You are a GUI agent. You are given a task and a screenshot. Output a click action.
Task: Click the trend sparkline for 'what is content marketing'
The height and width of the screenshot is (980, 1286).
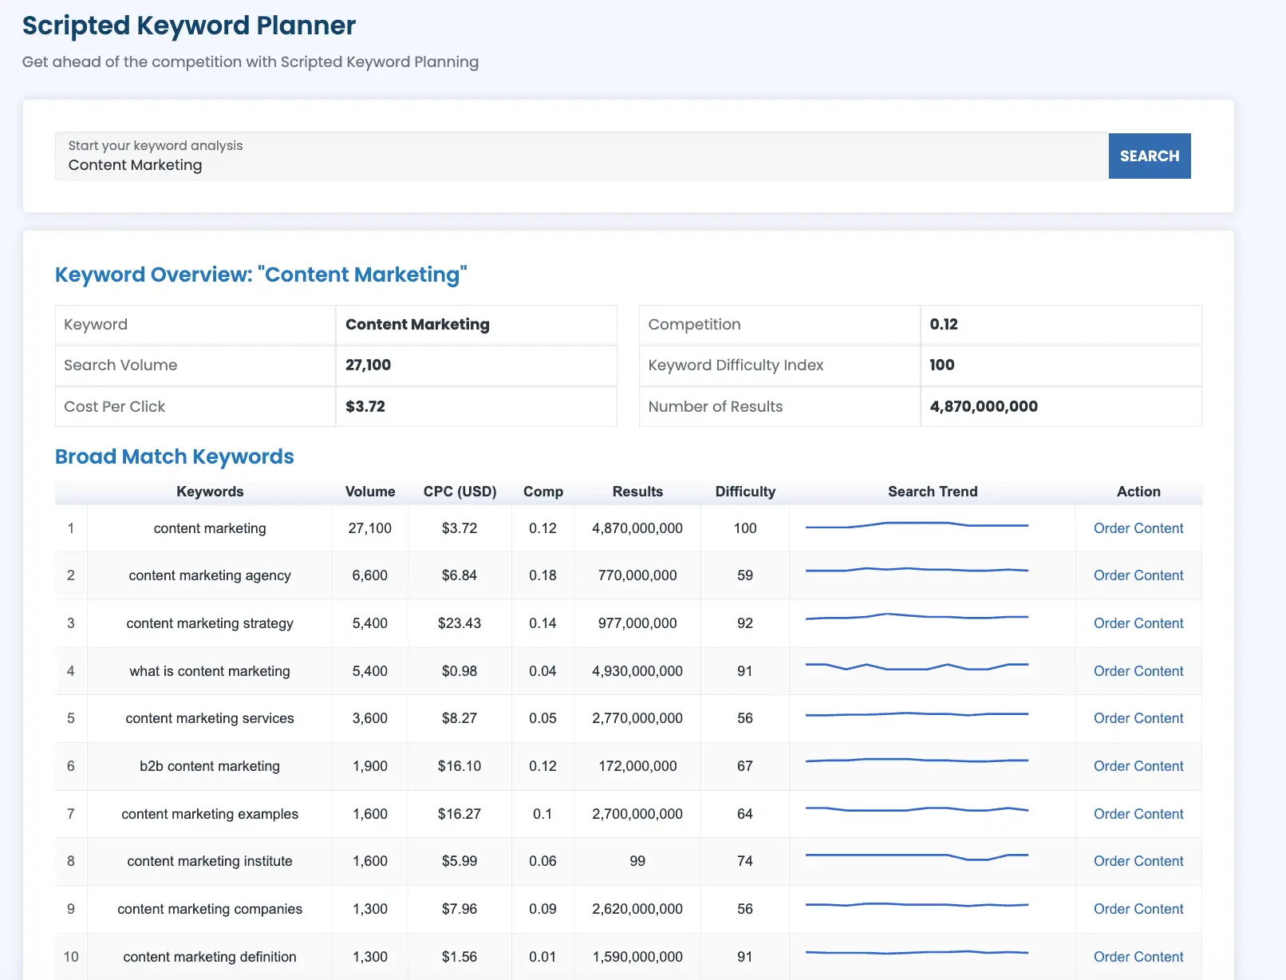click(917, 666)
